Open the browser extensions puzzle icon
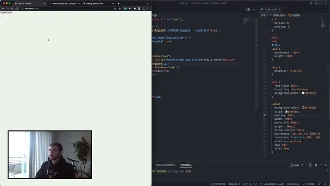 tap(135, 9)
